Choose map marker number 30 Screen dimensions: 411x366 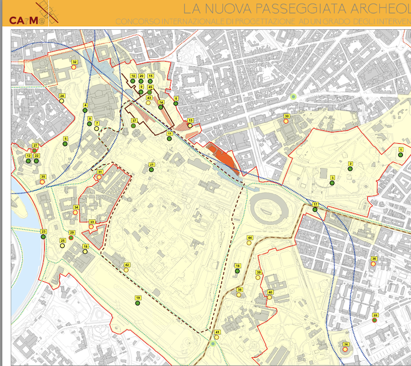[x=286, y=121]
